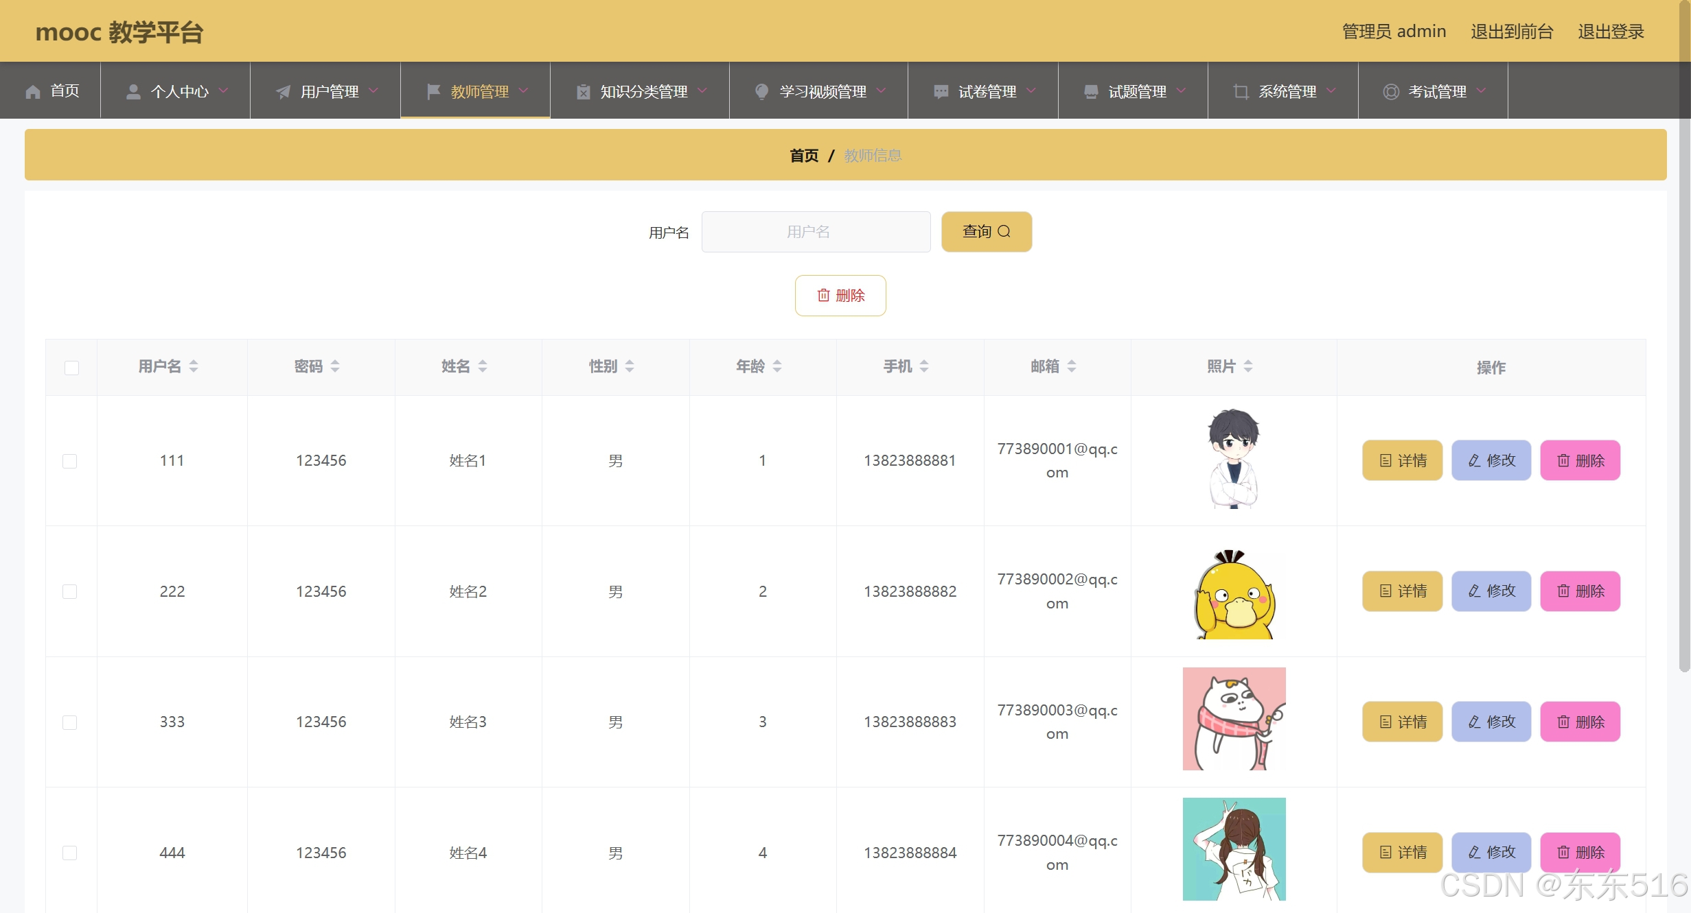Image resolution: width=1691 pixels, height=913 pixels.
Task: Expand the 知识分类管理 dropdown arrow
Action: point(702,91)
